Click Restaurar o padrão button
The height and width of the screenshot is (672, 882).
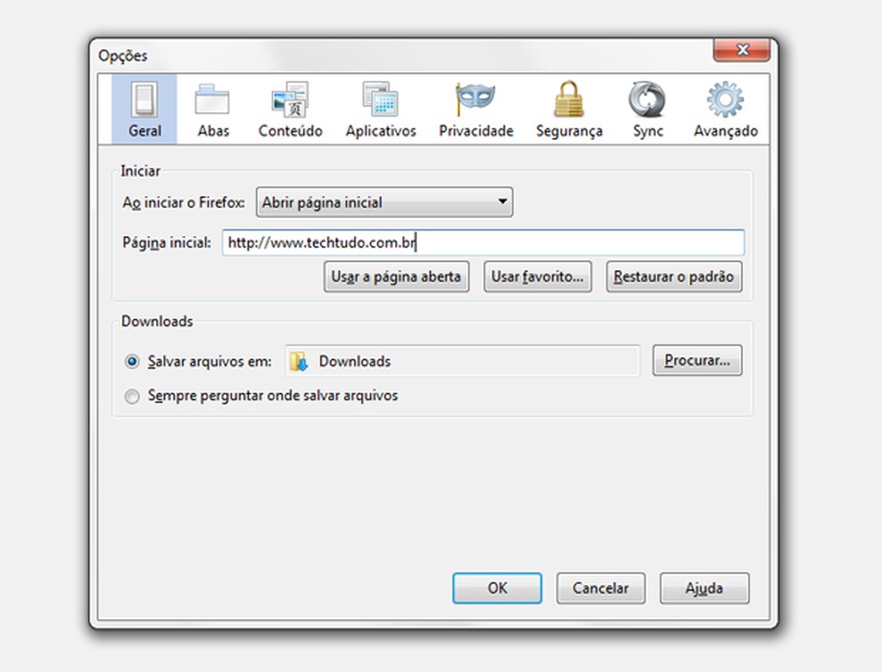click(674, 276)
